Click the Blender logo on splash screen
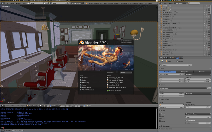Screen dimensions: 212x132 (x=82, y=43)
